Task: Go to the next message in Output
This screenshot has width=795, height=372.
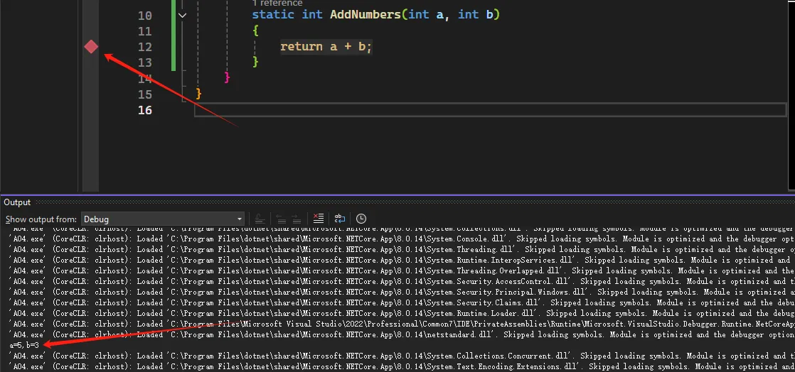Action: tap(297, 219)
